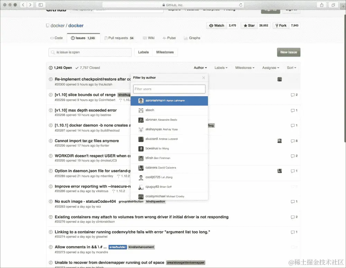Switch to the Pull requests tab
346x268 pixels.
coord(119,38)
